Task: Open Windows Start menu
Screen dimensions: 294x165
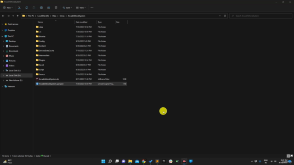Action: pyautogui.click(x=103, y=161)
